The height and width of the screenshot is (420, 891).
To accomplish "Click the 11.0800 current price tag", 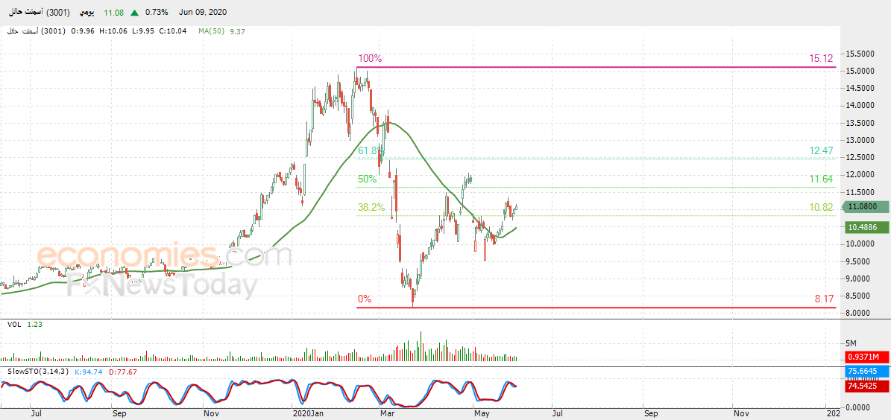I will point(865,208).
